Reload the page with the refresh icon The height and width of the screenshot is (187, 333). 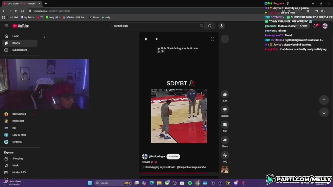(16, 11)
